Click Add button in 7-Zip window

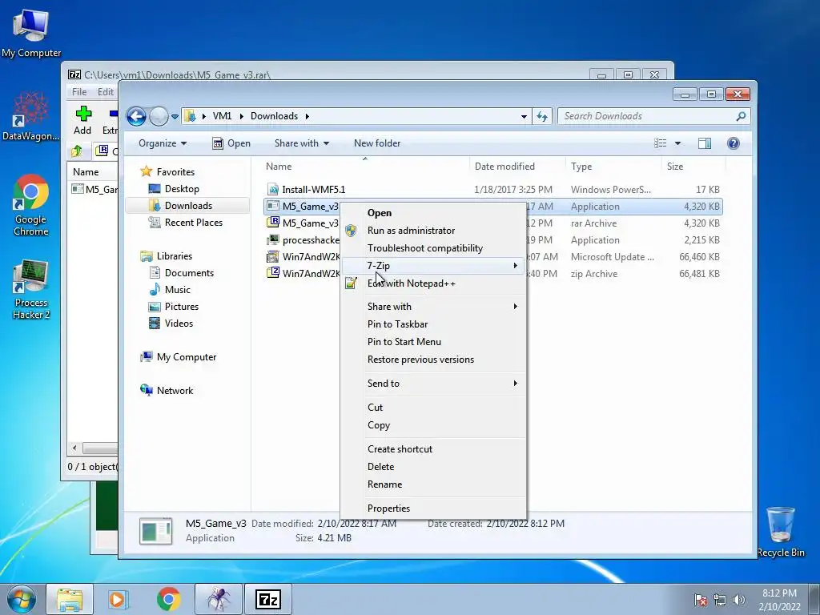pos(82,120)
